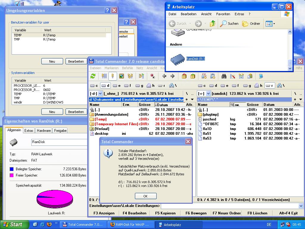Click Bearbeiten under Systemvariablen
The width and height of the screenshot is (305, 229).
[x=76, y=112]
